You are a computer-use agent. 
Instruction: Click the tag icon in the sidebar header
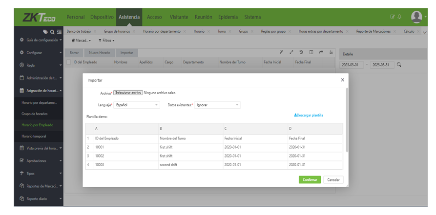coord(45,31)
